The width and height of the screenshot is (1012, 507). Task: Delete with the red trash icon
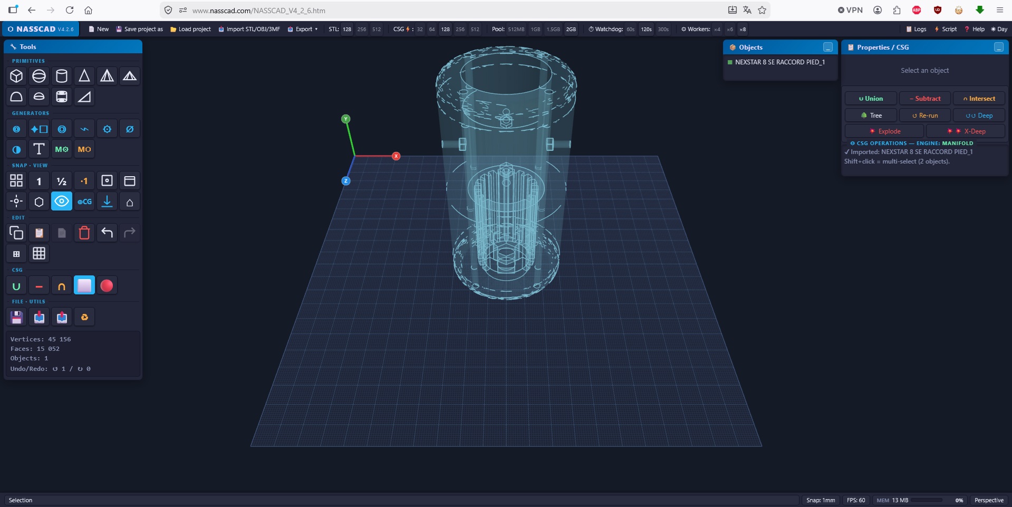[84, 233]
